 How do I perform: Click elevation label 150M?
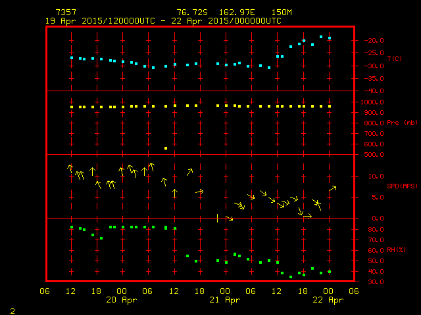click(282, 12)
